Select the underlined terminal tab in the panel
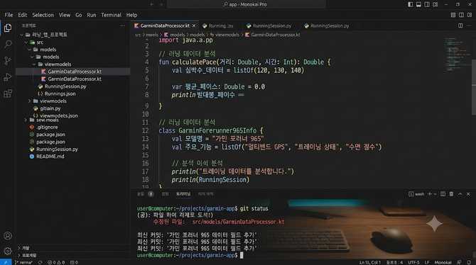Screen dimensions: 476x265 point(183,194)
